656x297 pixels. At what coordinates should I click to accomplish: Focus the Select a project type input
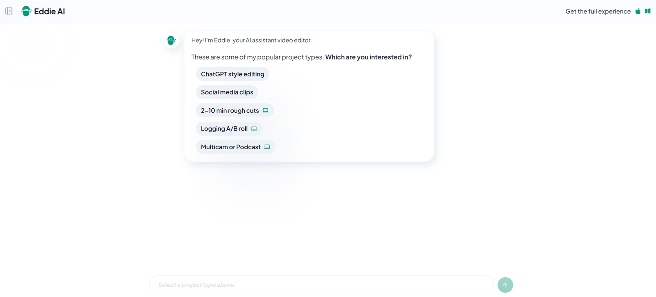click(321, 285)
